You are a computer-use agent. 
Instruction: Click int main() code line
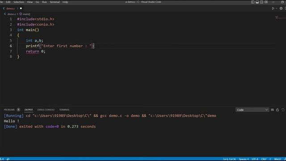[28, 30]
